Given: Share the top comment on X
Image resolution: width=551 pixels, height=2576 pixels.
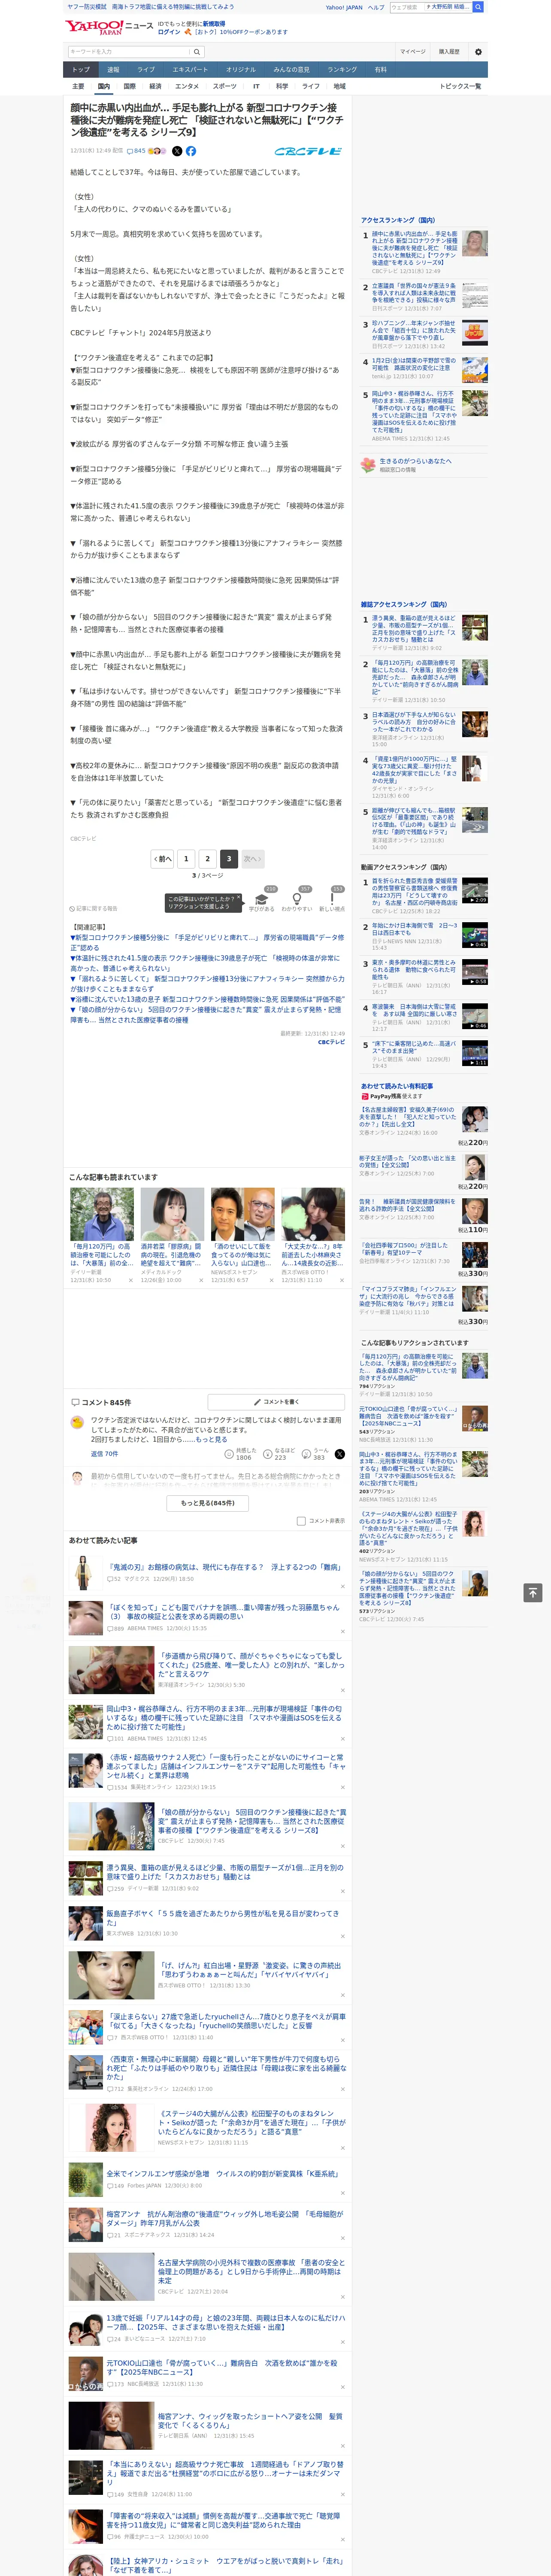Looking at the screenshot, I should (339, 1454).
